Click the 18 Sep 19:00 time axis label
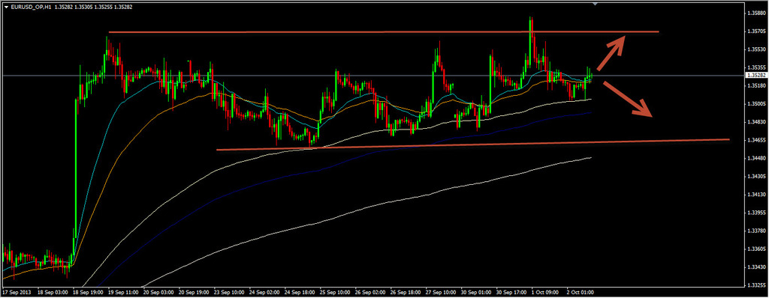The width and height of the screenshot is (769, 298). (89, 292)
